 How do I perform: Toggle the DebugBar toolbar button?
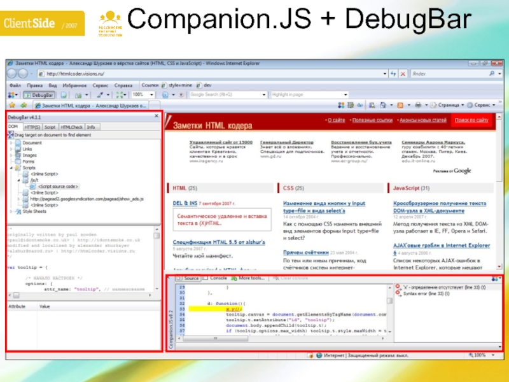coord(39,95)
